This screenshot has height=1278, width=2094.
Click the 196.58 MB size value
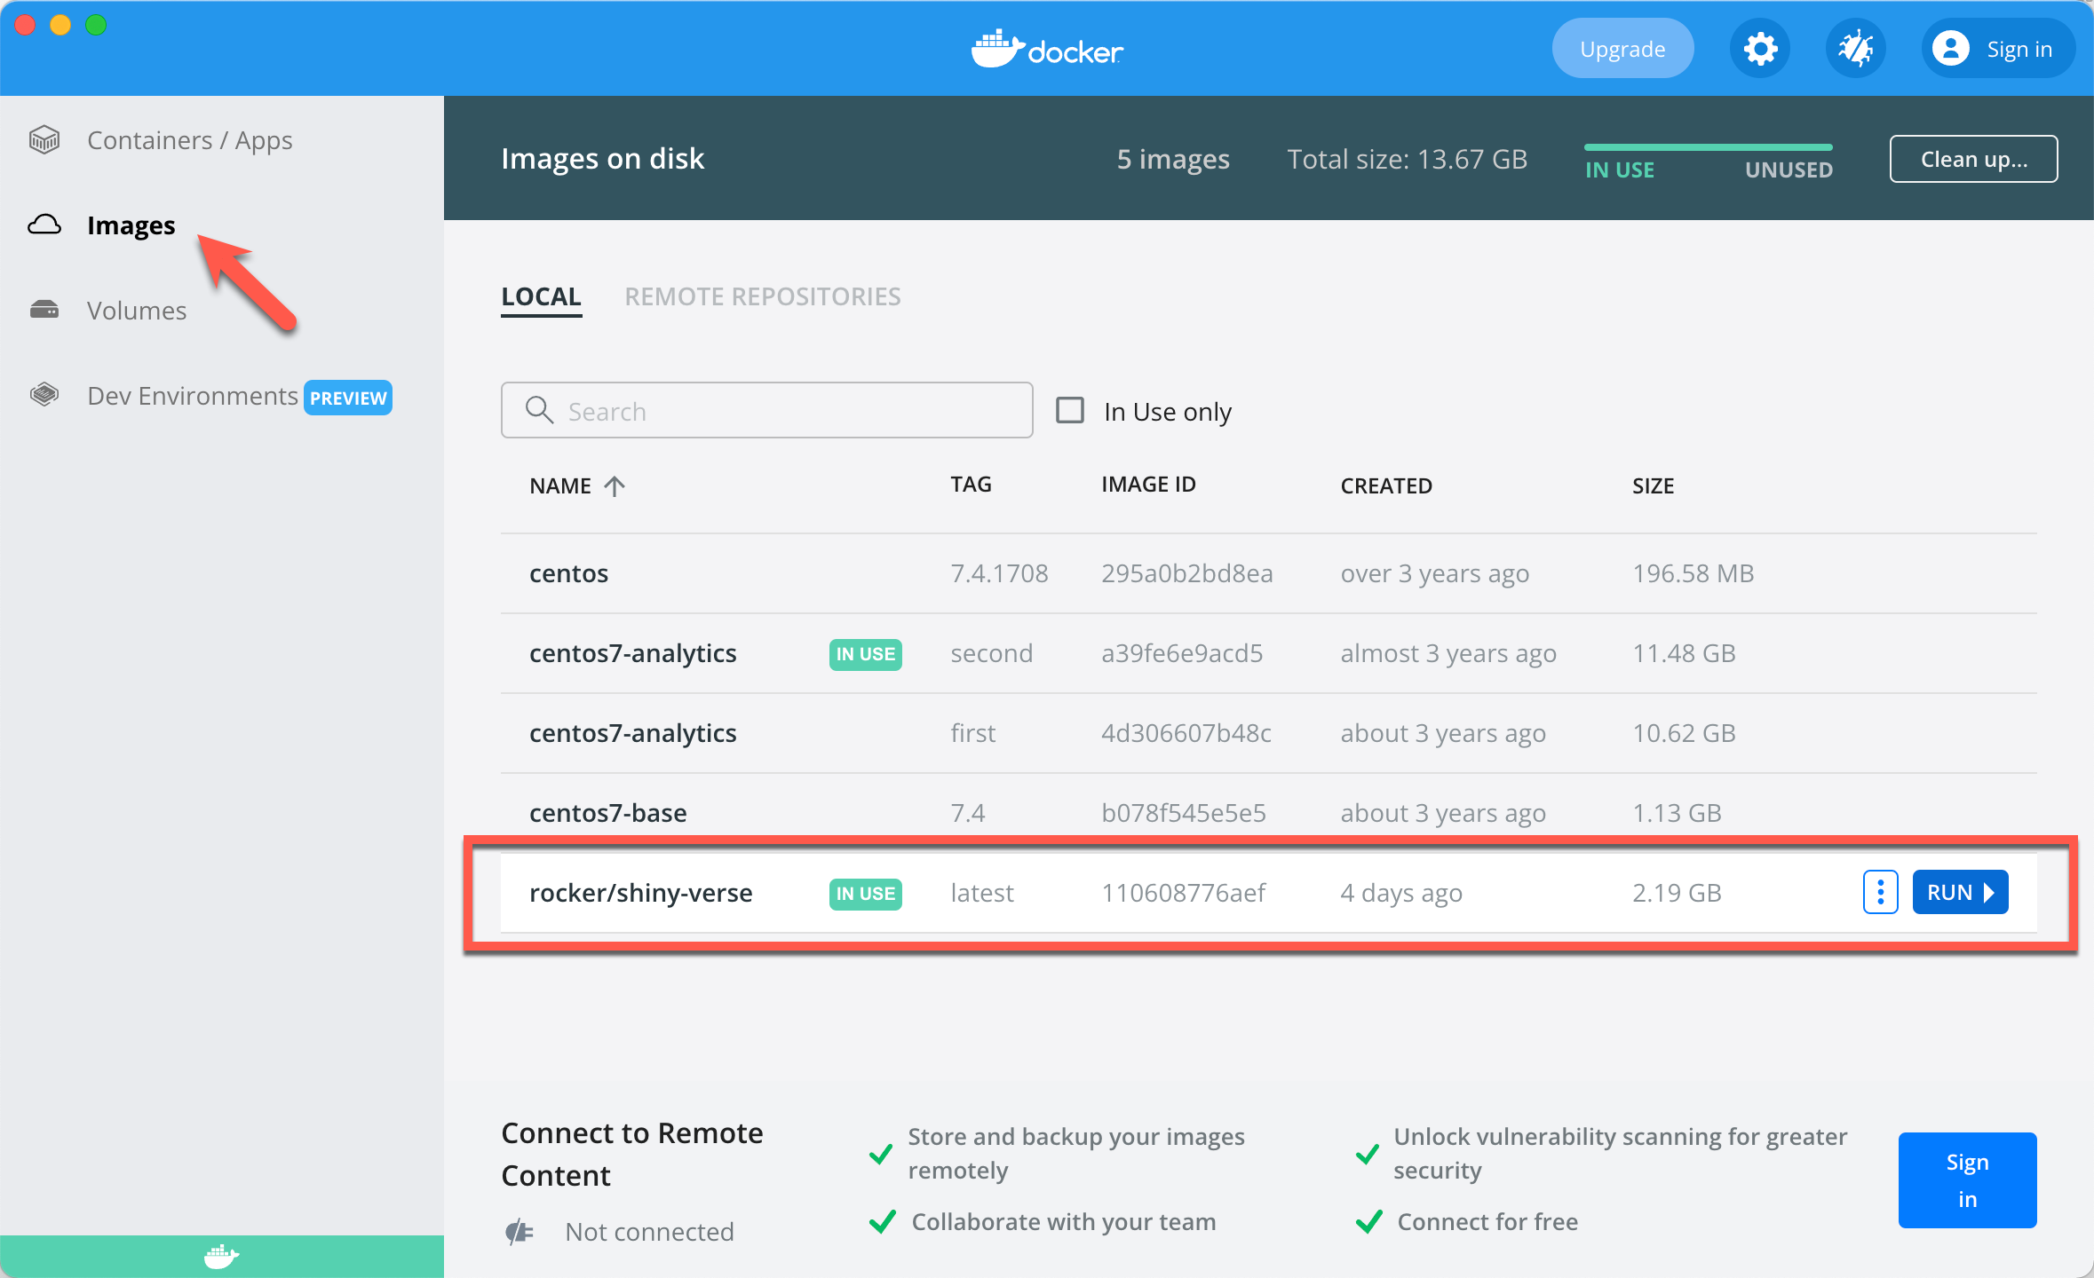[x=1693, y=573]
